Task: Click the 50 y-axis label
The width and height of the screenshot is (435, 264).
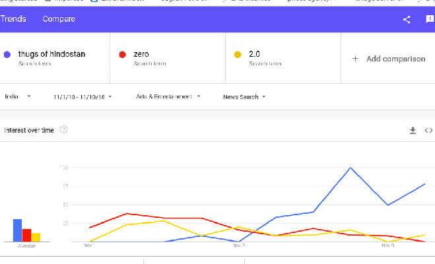Action: [x=65, y=205]
